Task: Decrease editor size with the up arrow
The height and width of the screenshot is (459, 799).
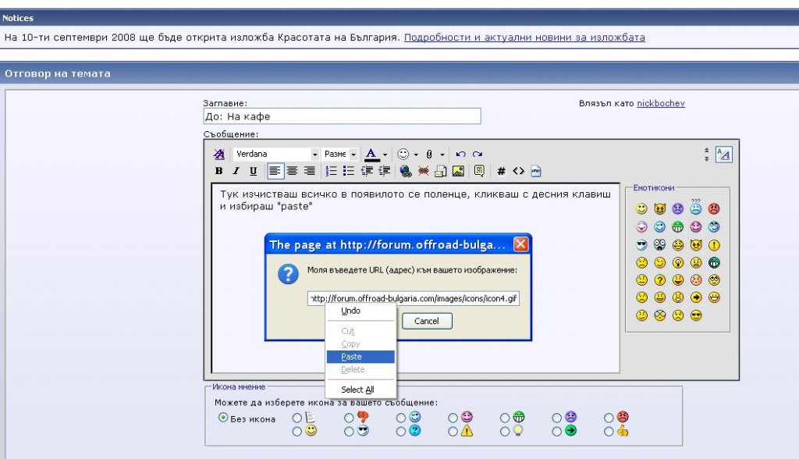Action: click(706, 151)
